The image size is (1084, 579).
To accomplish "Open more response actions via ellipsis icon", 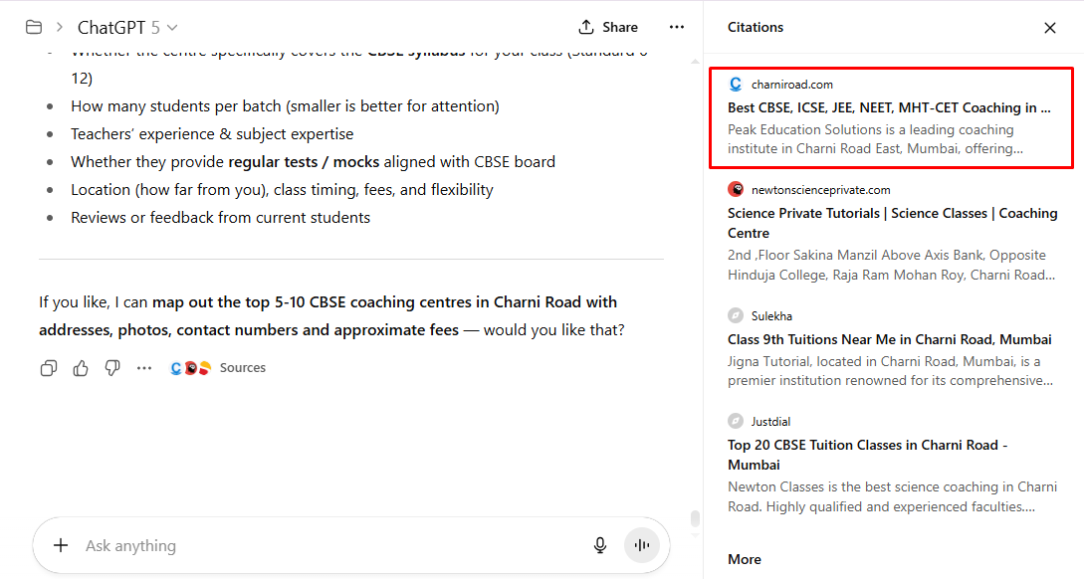I will coord(143,368).
